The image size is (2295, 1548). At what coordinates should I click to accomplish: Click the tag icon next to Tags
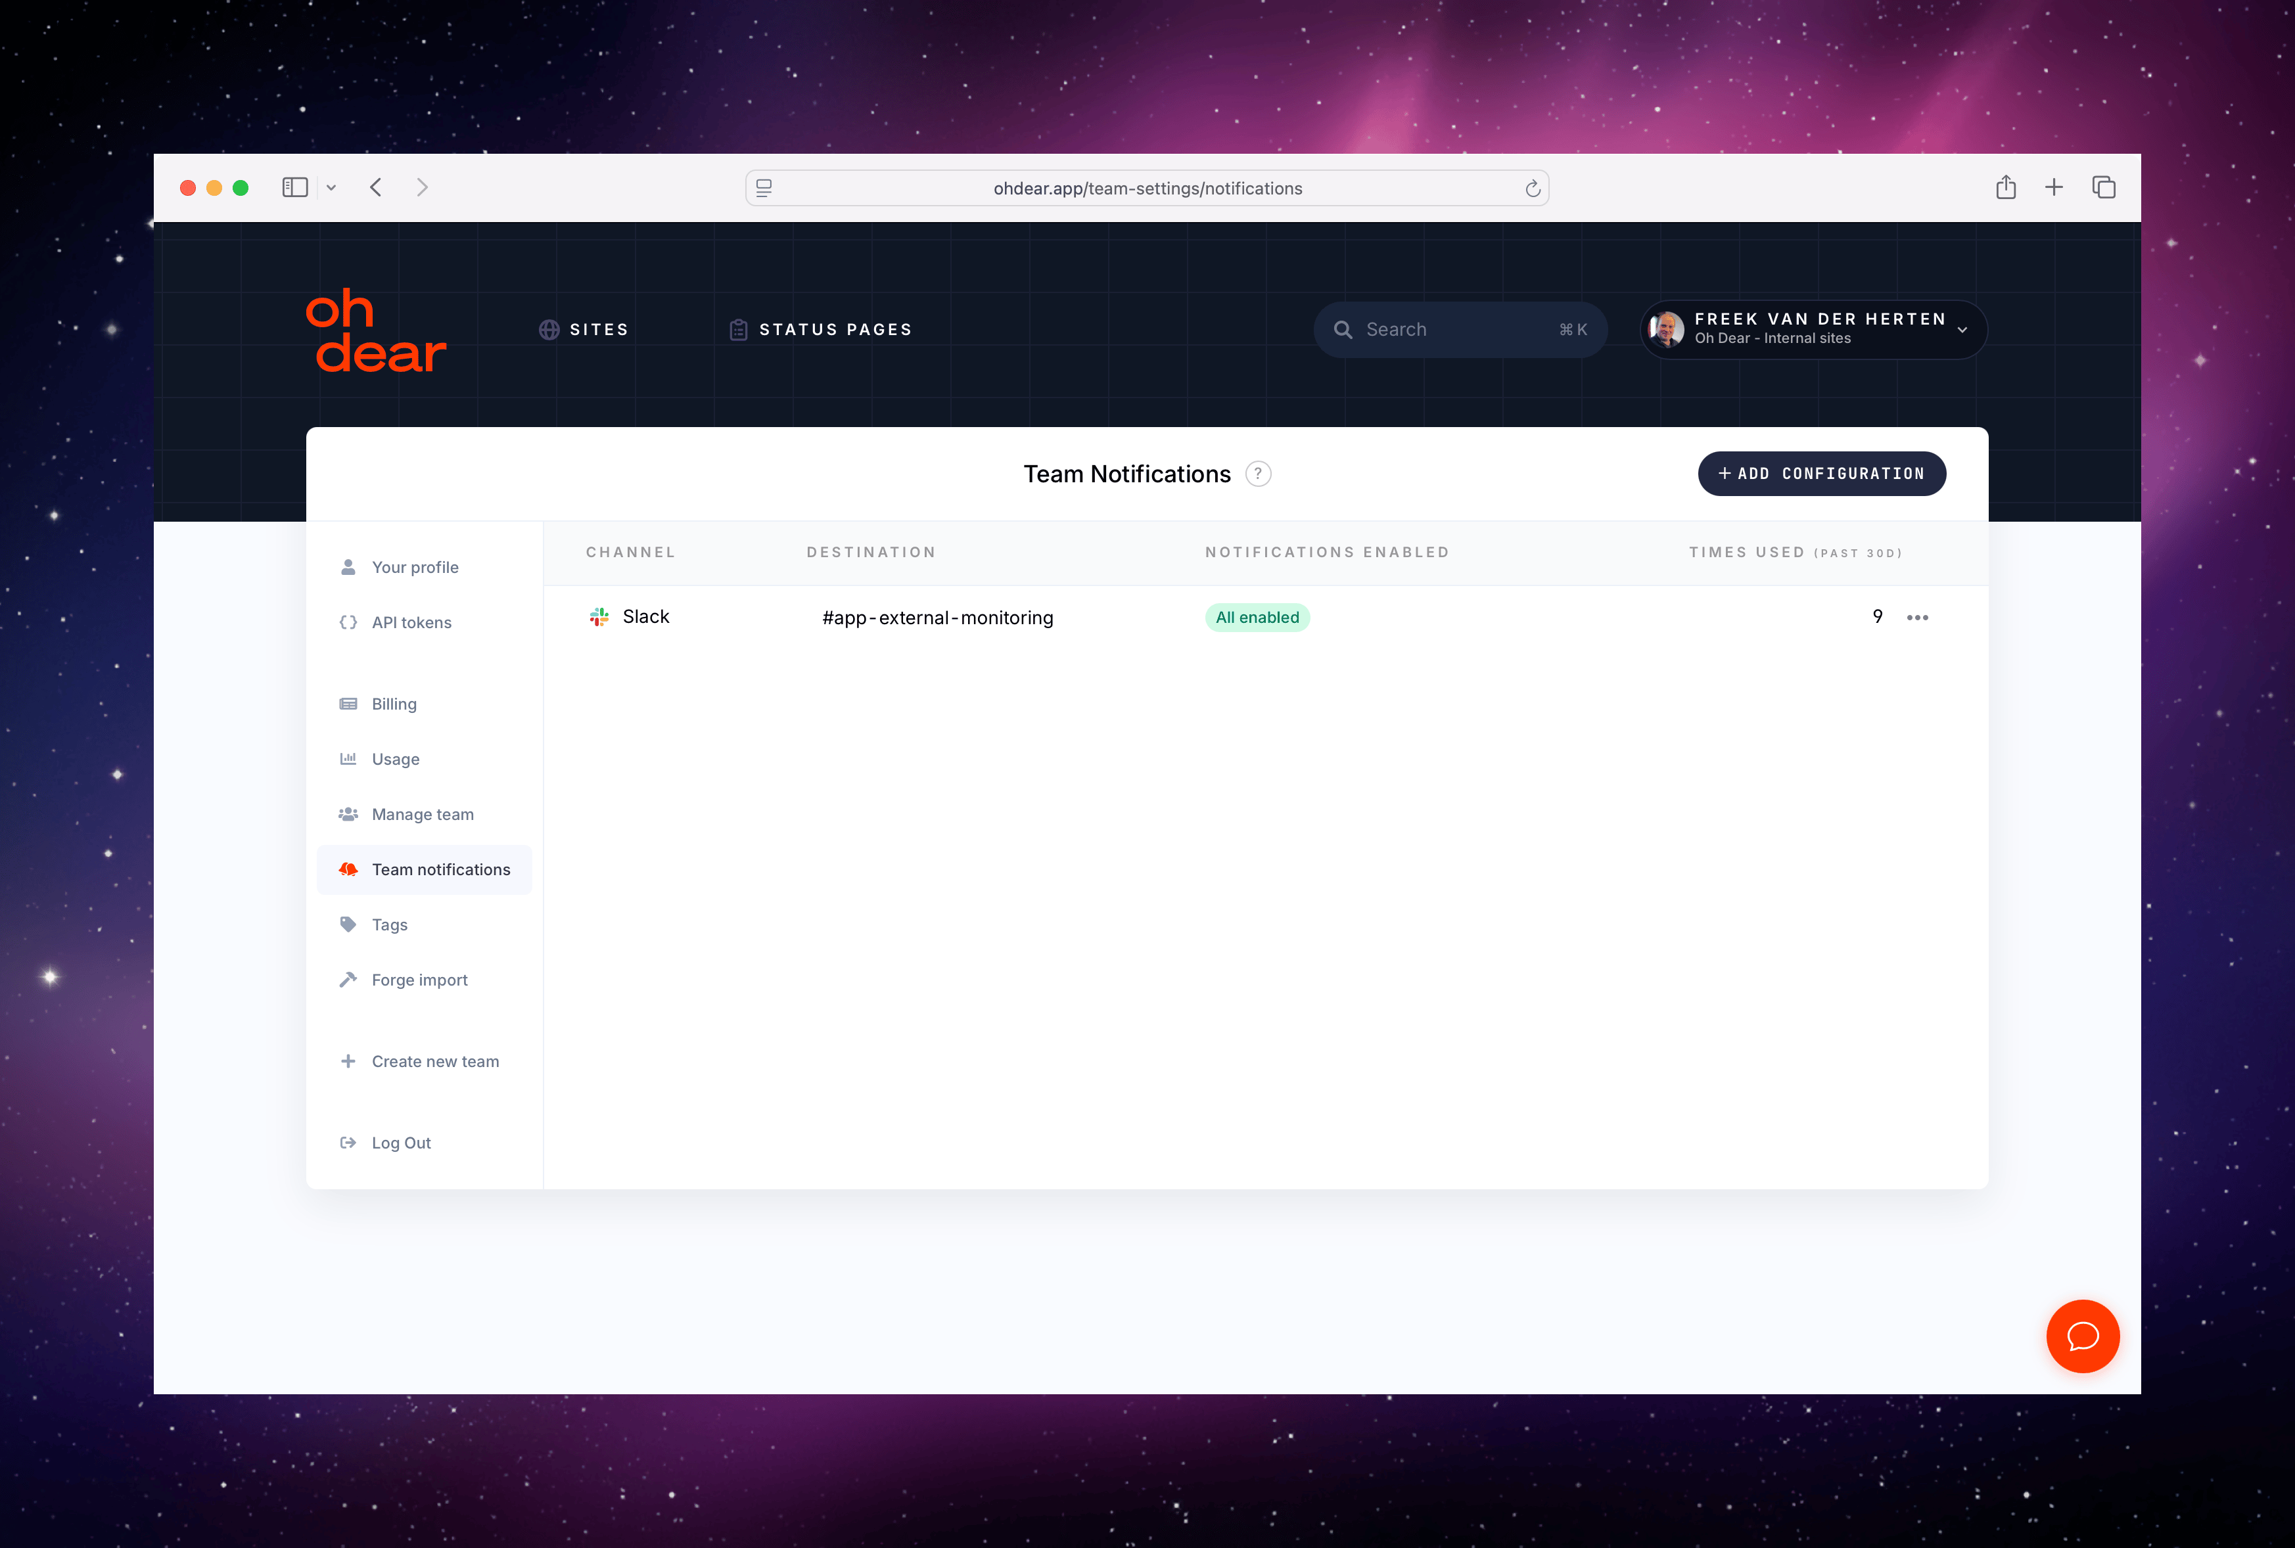coord(348,925)
